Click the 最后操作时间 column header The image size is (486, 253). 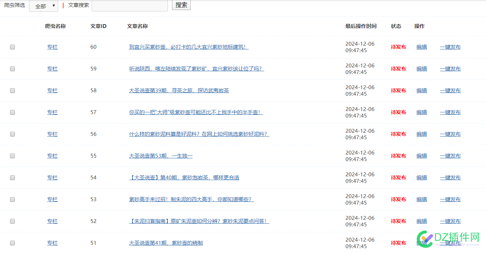(x=361, y=26)
